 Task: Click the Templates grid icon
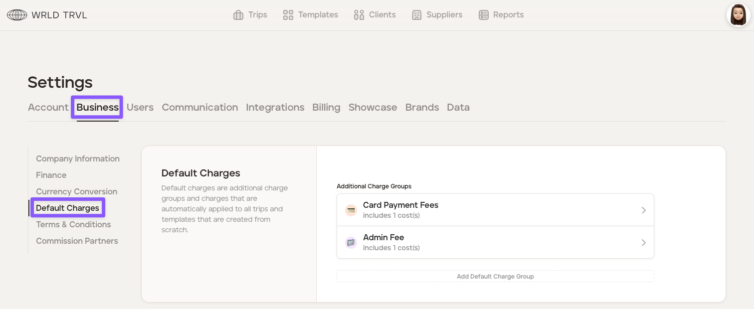[x=288, y=15]
